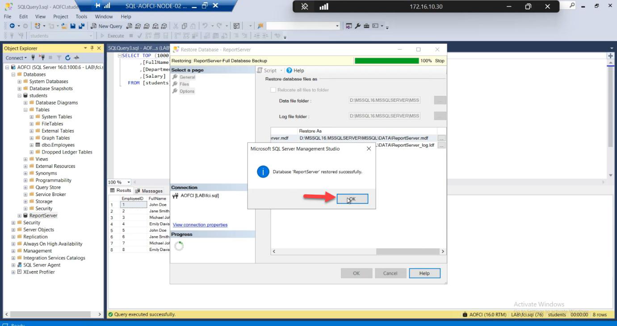Screen dimensions: 617x326
Task: Switch to the Messages tab in results pane
Action: [x=149, y=191]
